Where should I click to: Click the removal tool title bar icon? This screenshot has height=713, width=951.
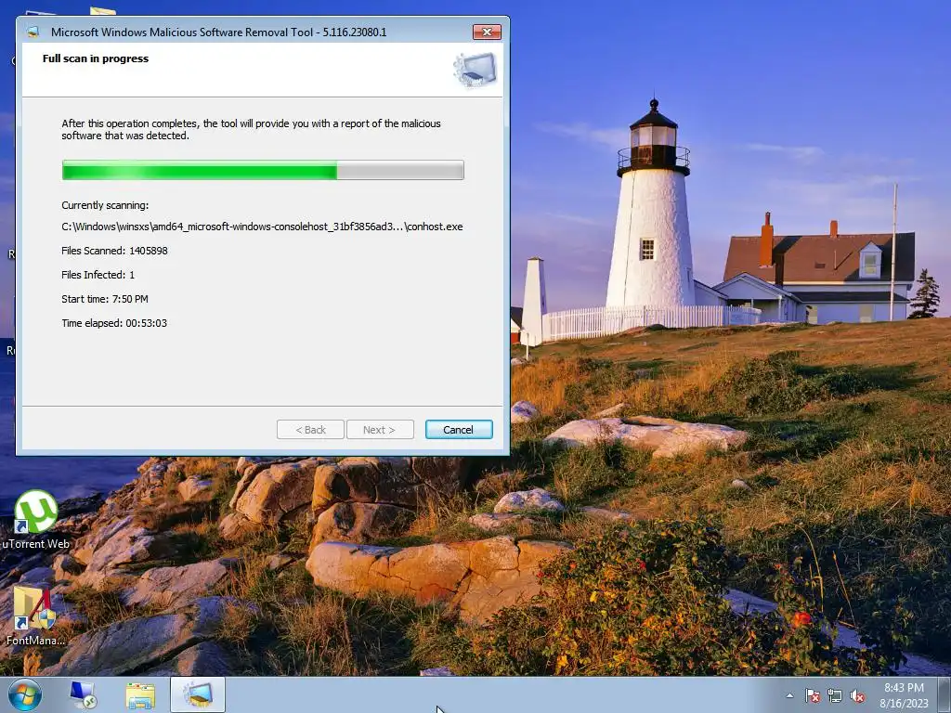pos(33,32)
